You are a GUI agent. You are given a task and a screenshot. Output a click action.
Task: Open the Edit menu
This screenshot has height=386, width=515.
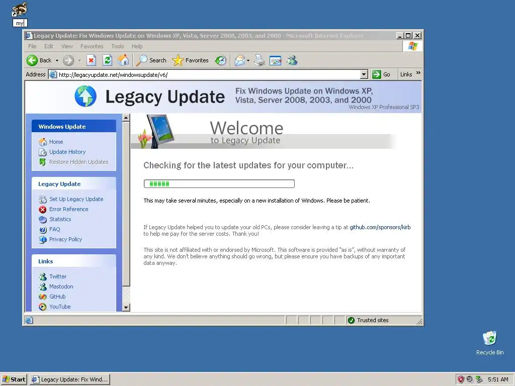click(49, 46)
